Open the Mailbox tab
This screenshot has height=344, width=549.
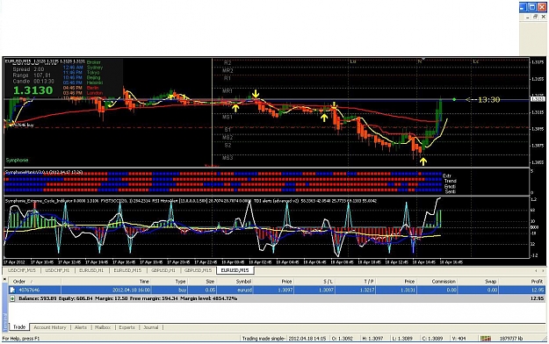(103, 327)
